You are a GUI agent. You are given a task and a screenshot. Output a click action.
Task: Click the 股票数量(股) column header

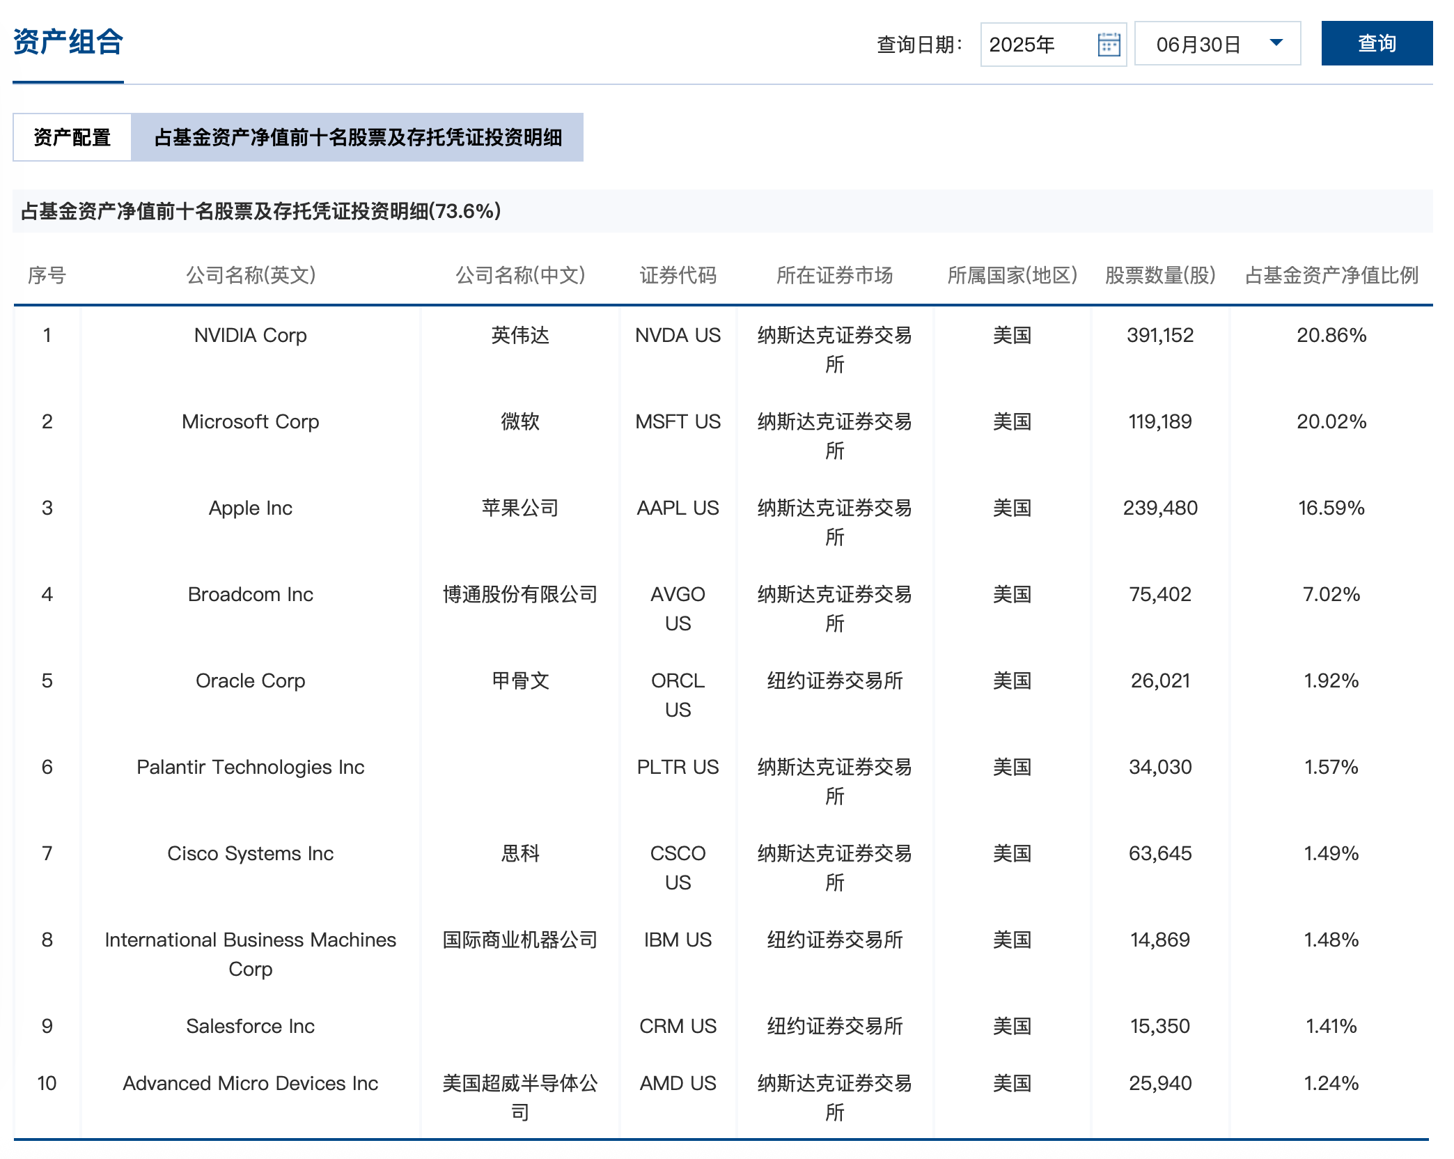pos(1159,275)
